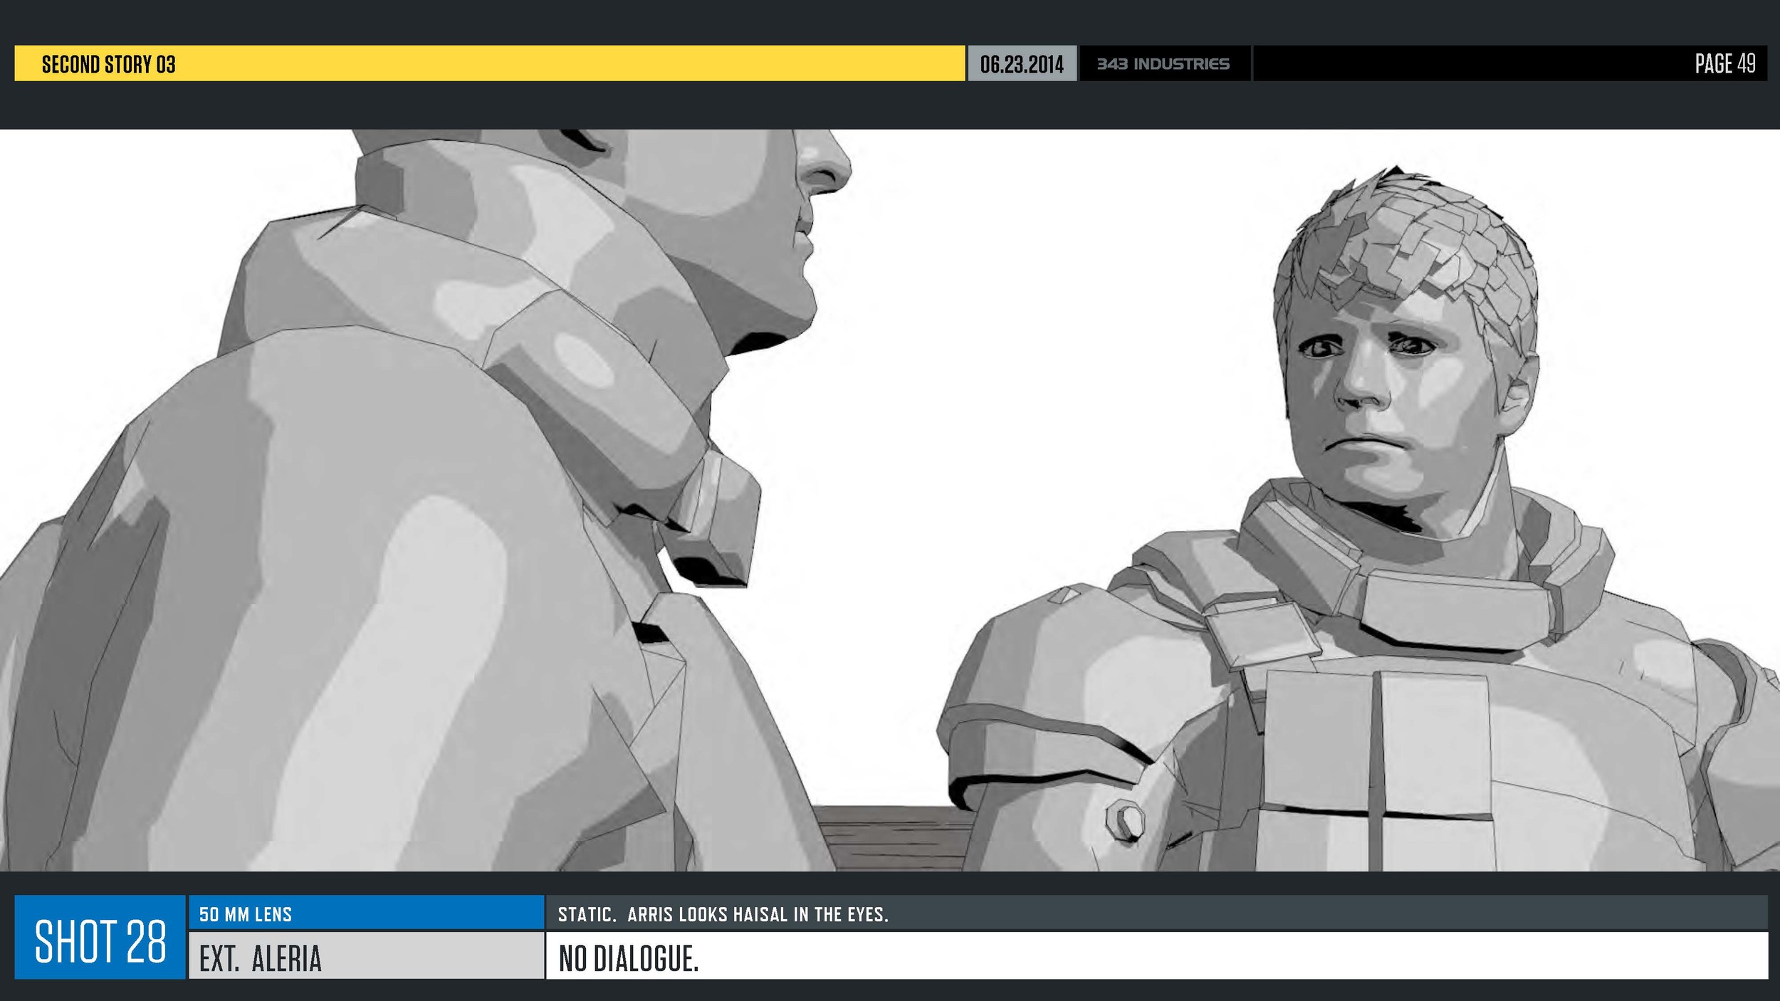The height and width of the screenshot is (1001, 1780).
Task: Click the NO DIALOGUE field
Action: (628, 958)
